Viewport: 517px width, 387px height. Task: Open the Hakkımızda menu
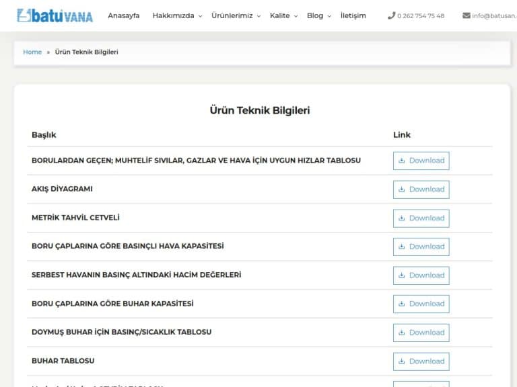pyautogui.click(x=174, y=15)
